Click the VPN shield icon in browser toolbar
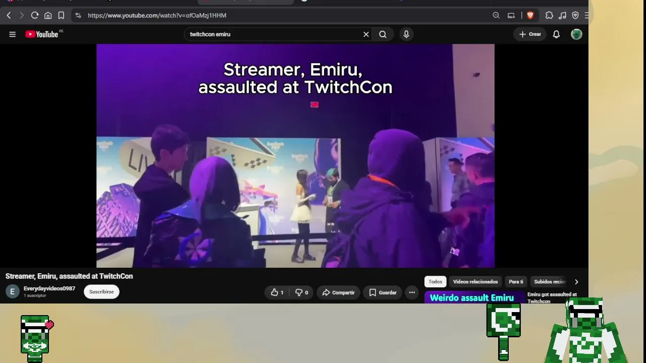The width and height of the screenshot is (646, 363). click(x=575, y=16)
